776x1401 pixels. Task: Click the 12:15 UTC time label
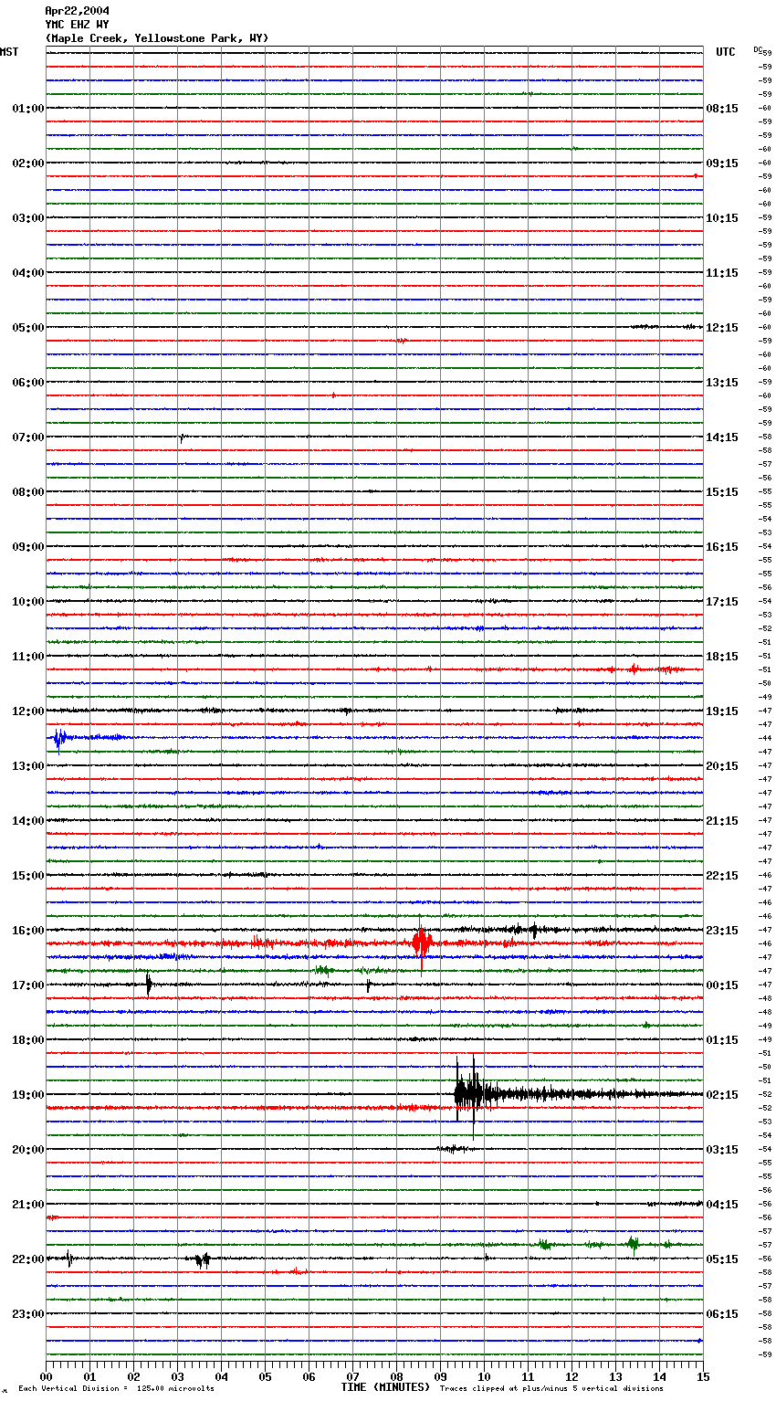(x=722, y=328)
